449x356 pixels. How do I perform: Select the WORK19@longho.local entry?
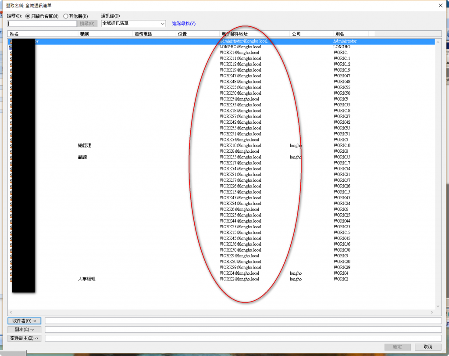(x=241, y=70)
